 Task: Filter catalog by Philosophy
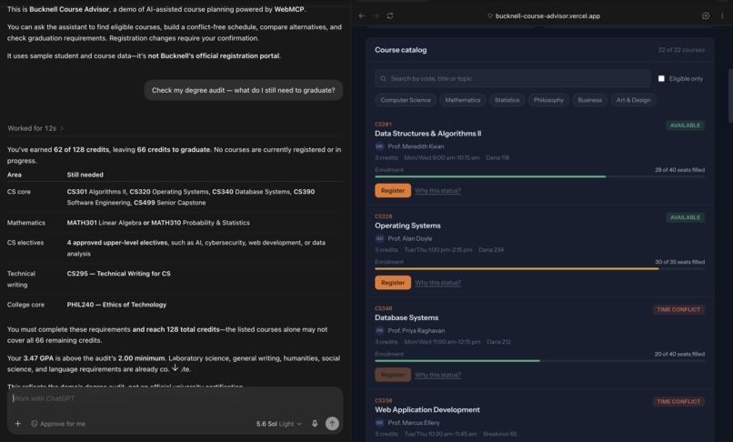click(x=548, y=100)
